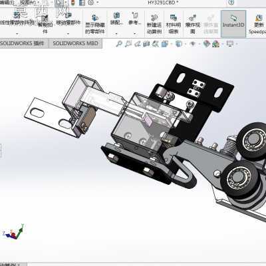Screen dimensions: 266x266
Task: Expand dropdown under 参考...
Action: tap(135, 34)
